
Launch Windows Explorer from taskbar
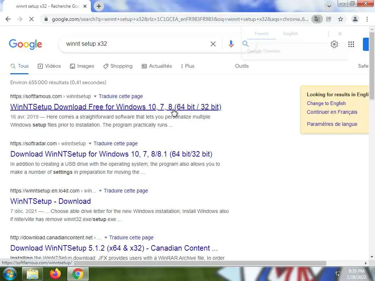tap(33, 274)
